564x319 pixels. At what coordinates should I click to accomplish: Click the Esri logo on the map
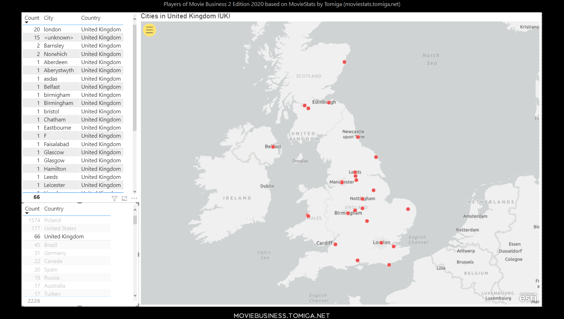point(528,298)
